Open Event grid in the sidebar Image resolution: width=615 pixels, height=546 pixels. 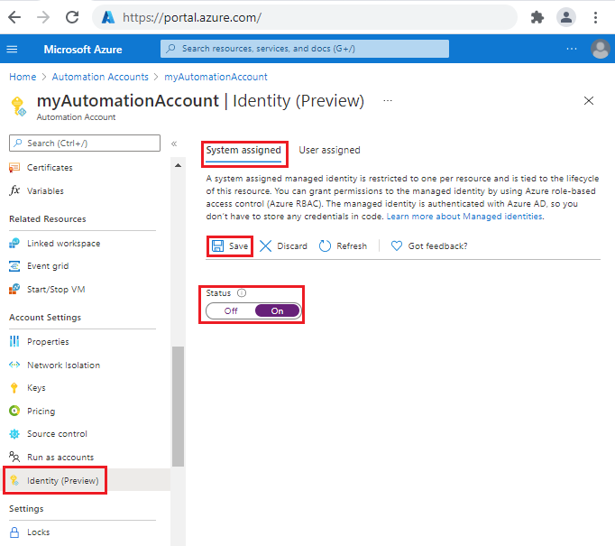tap(48, 266)
